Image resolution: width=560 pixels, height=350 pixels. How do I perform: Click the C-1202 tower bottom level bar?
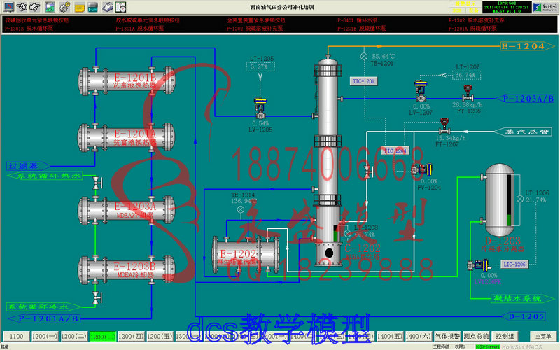click(335, 234)
